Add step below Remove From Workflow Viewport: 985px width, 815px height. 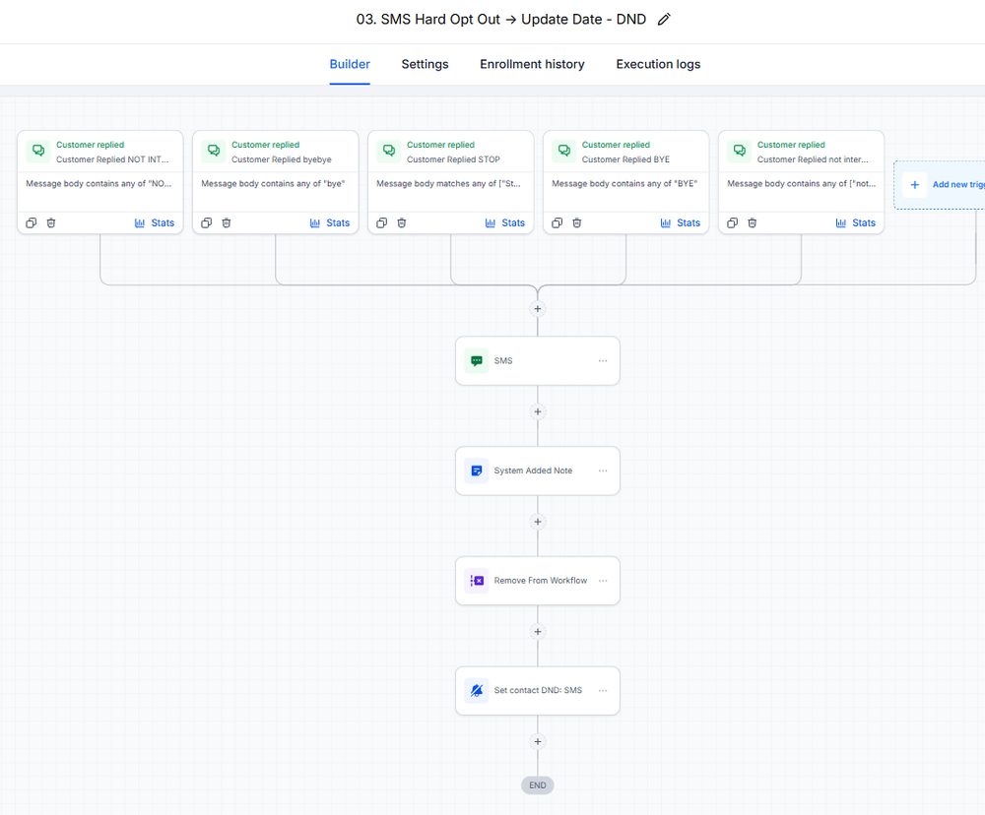pos(538,632)
